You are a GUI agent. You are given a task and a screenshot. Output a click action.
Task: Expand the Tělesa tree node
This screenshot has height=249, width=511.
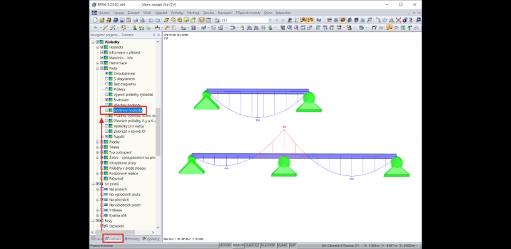[x=97, y=147]
